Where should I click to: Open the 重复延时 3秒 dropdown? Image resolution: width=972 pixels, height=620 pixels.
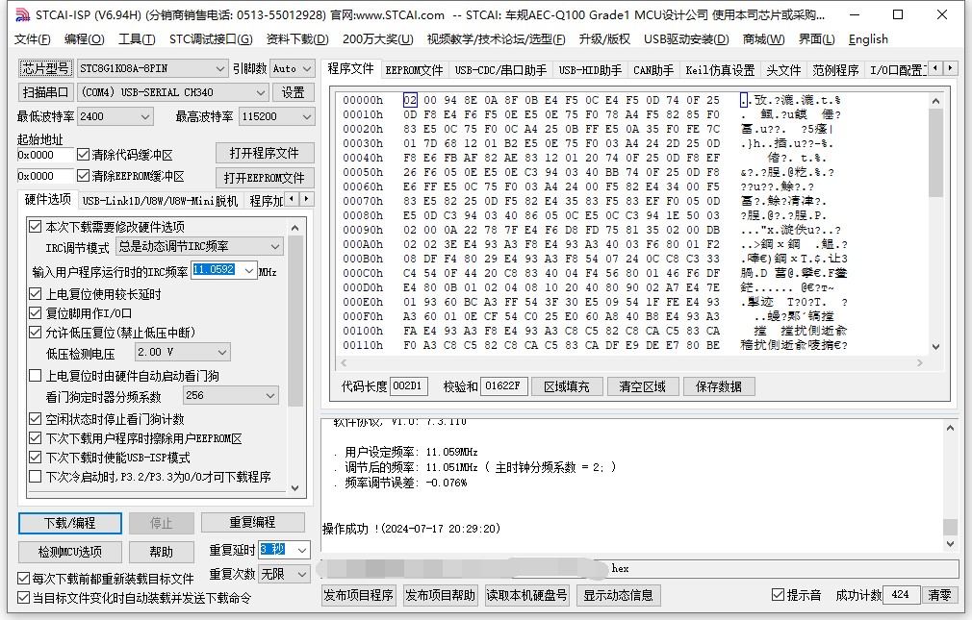click(302, 550)
